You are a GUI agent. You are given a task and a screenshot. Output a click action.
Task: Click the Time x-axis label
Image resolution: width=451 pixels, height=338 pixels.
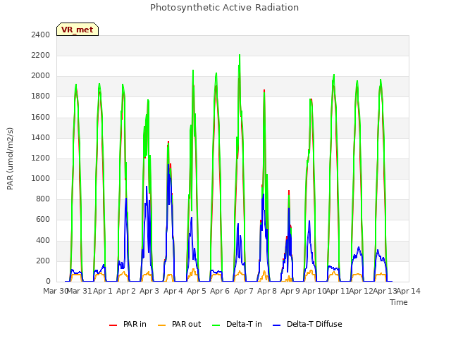pos(399,302)
